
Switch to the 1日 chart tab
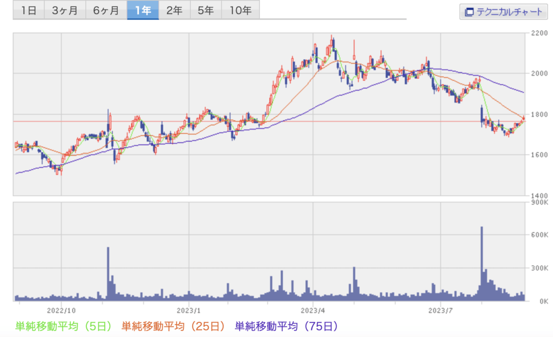click(29, 10)
